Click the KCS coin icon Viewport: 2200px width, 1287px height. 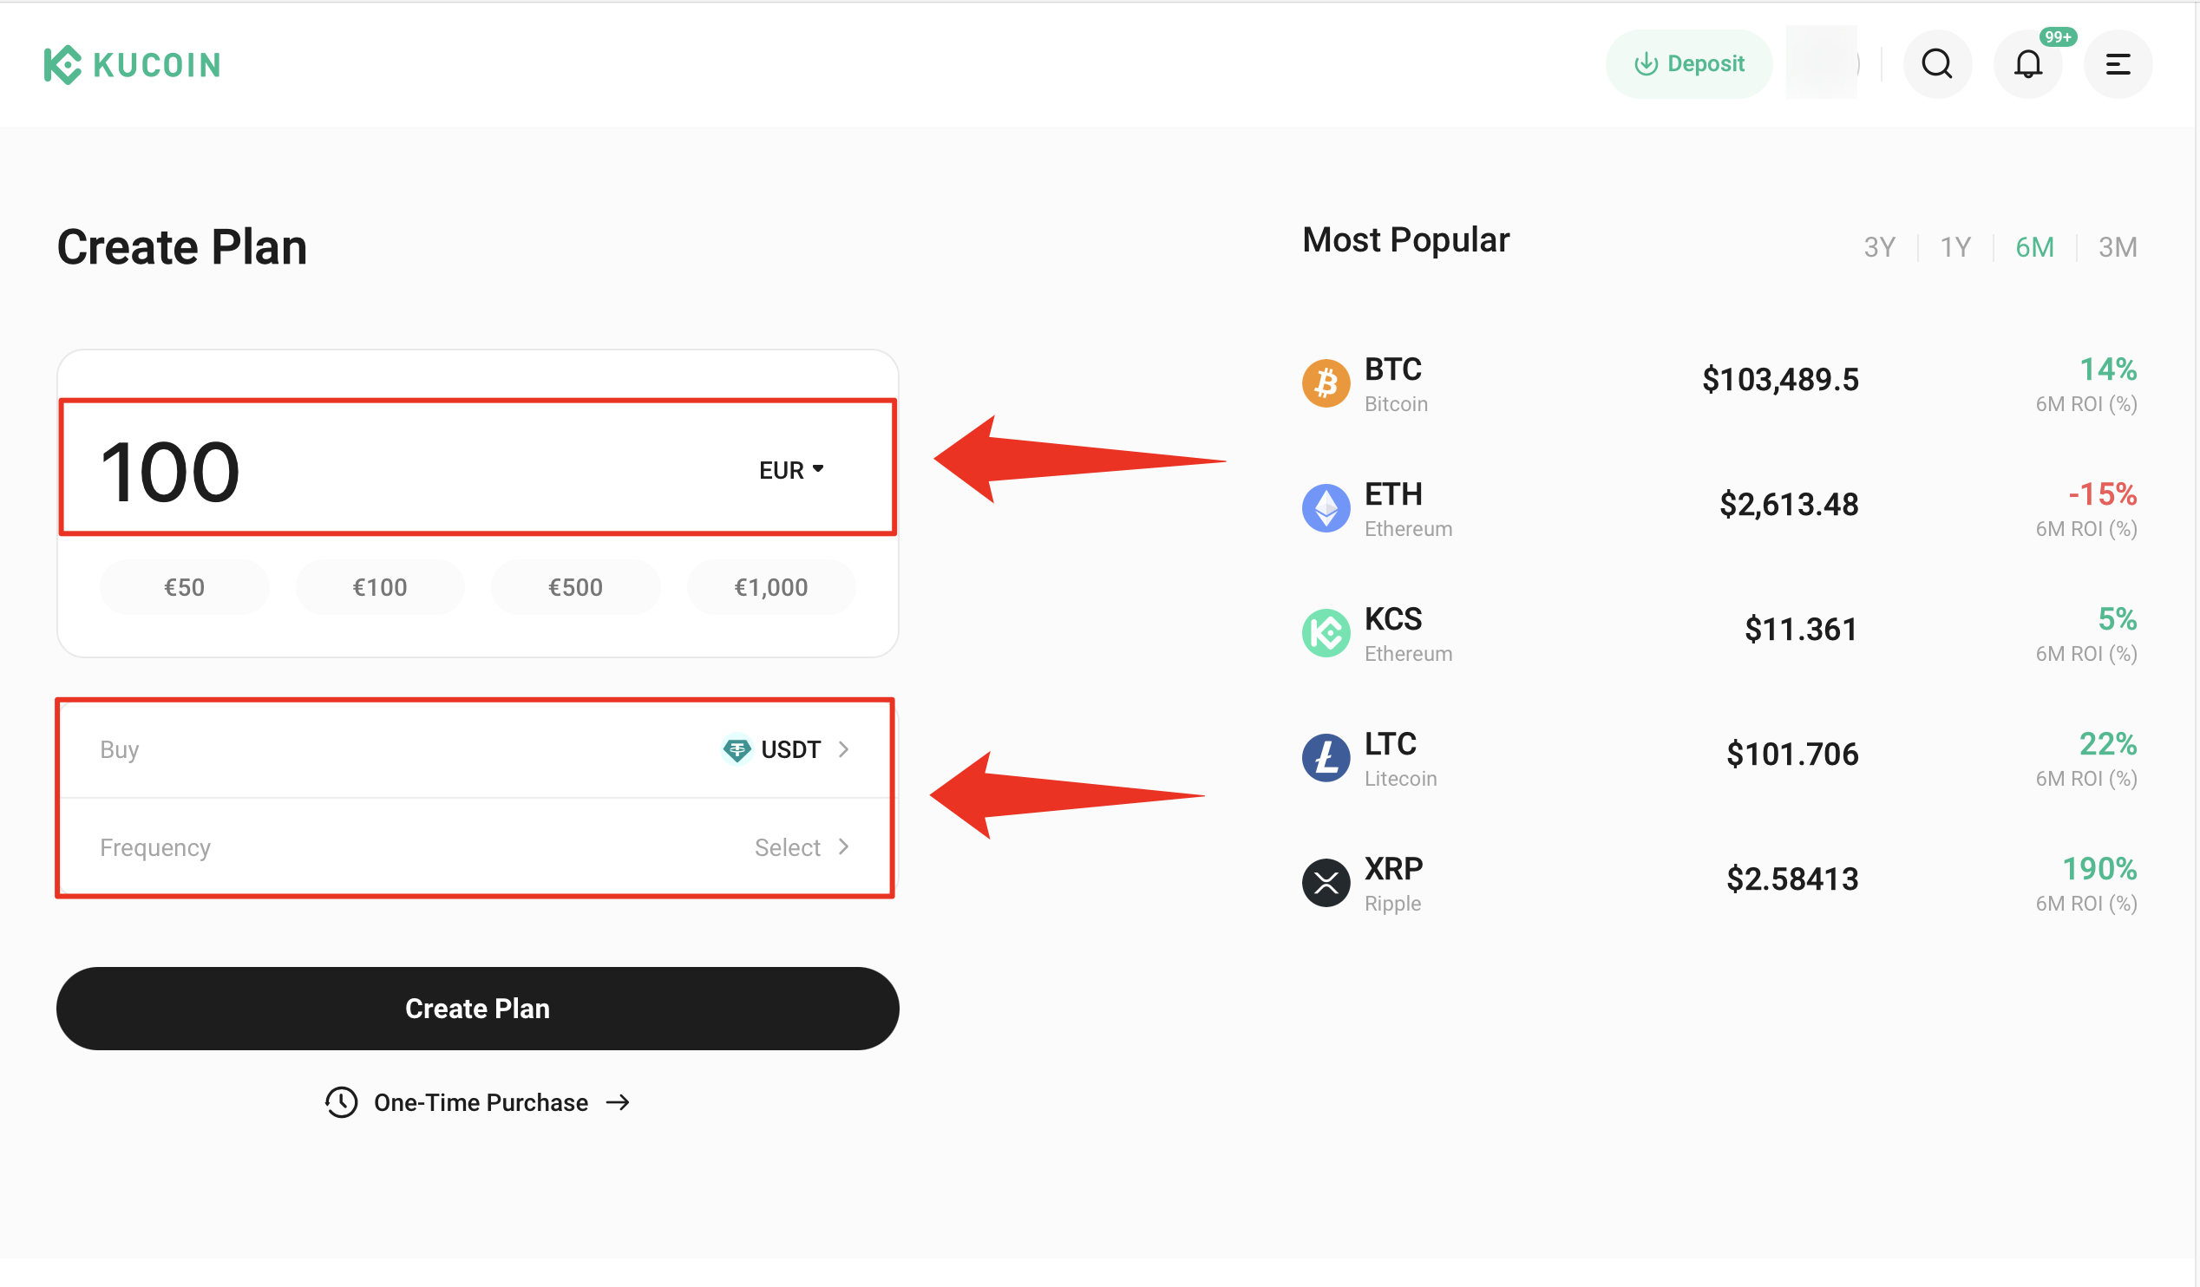(1326, 632)
